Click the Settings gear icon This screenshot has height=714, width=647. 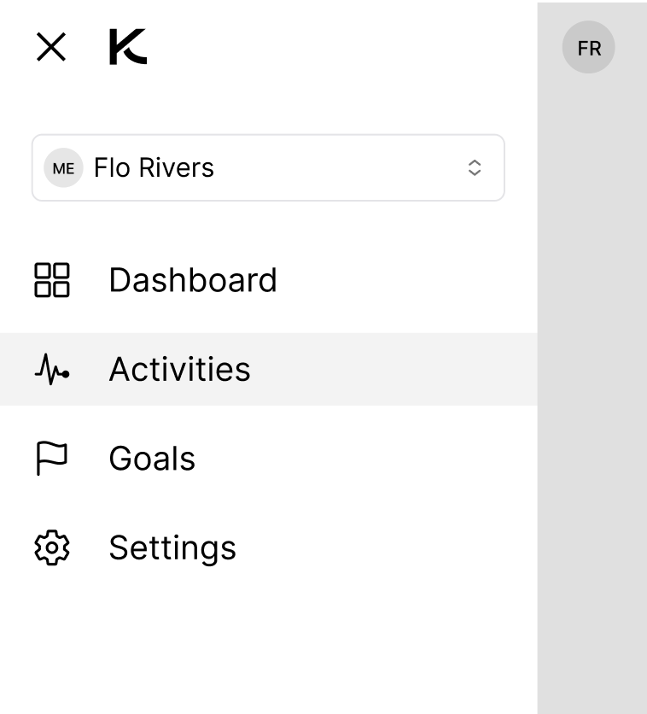tap(52, 547)
